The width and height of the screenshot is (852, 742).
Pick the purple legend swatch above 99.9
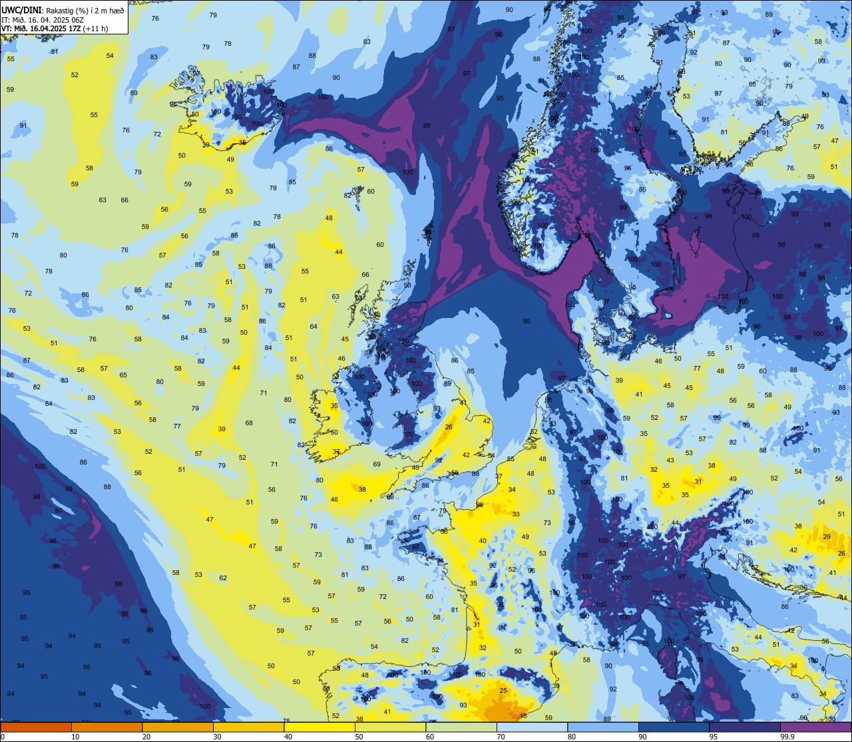pyautogui.click(x=815, y=727)
